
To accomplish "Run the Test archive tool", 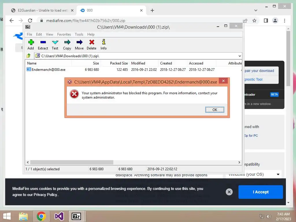I will point(55,45).
